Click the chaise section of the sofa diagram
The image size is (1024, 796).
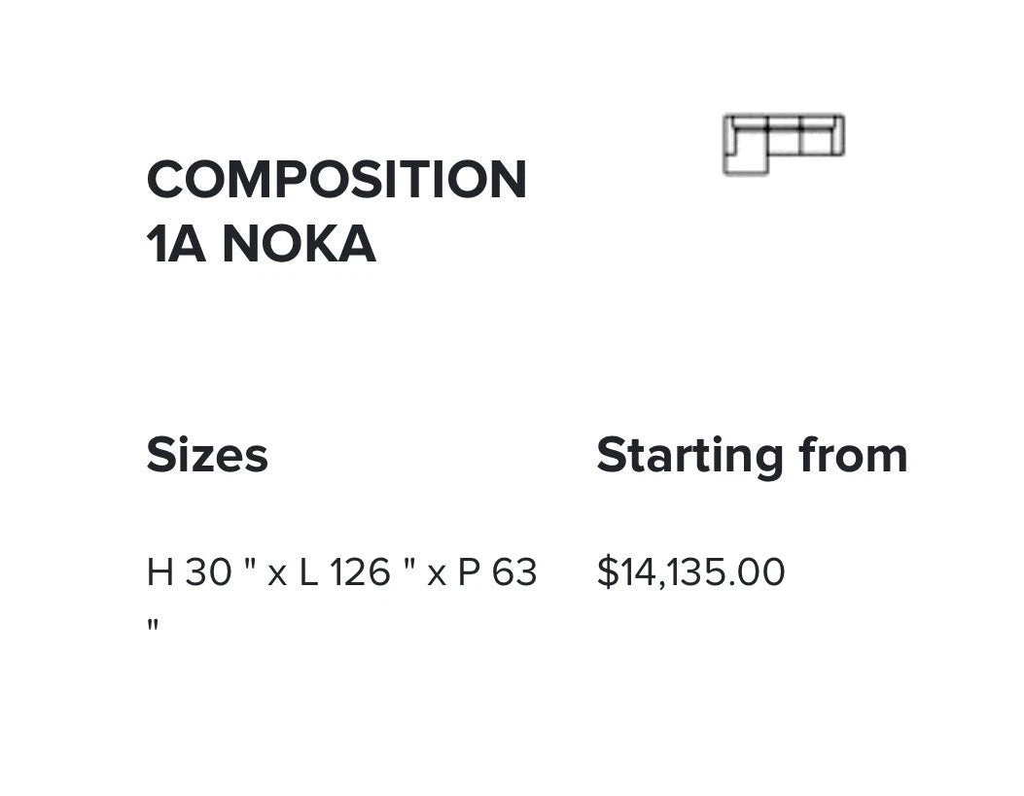[748, 156]
